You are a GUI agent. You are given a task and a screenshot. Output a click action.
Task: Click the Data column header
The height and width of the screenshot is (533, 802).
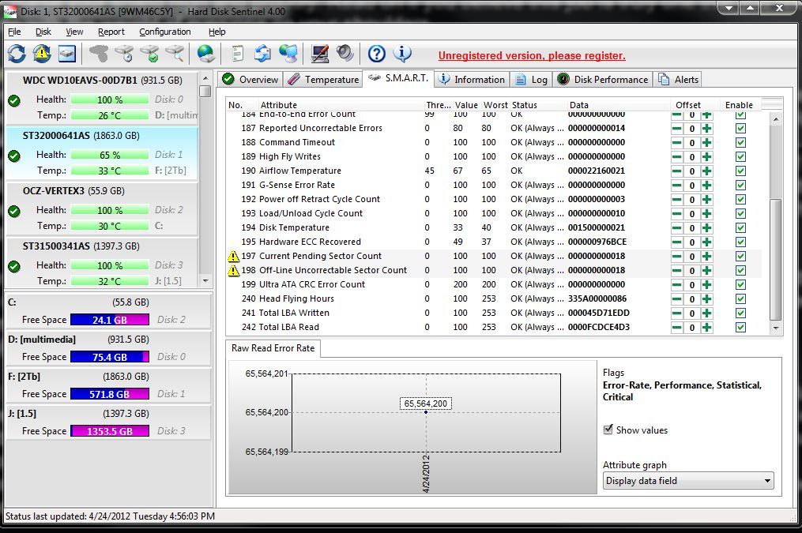579,105
